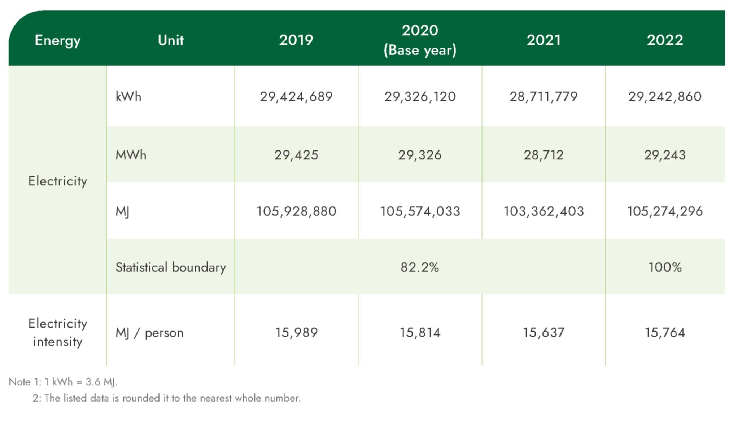Select the '2020 (Base year)' header

pyautogui.click(x=420, y=40)
